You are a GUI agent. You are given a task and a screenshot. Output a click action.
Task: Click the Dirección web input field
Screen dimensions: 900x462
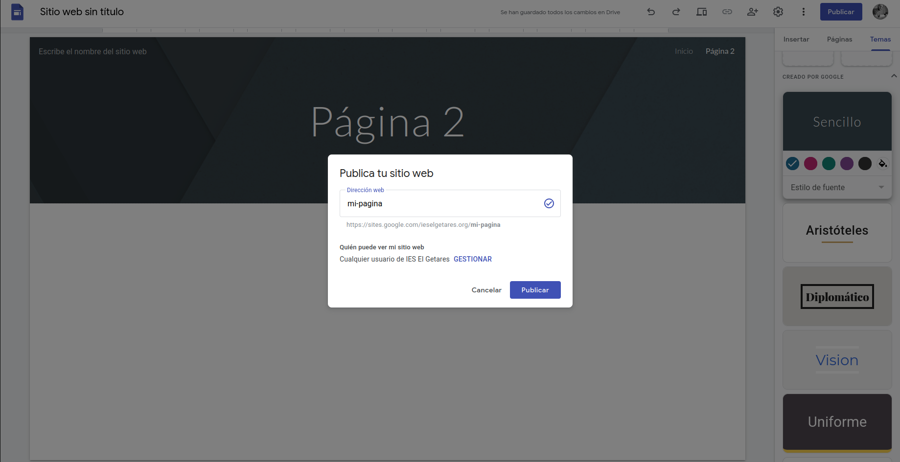(440, 203)
